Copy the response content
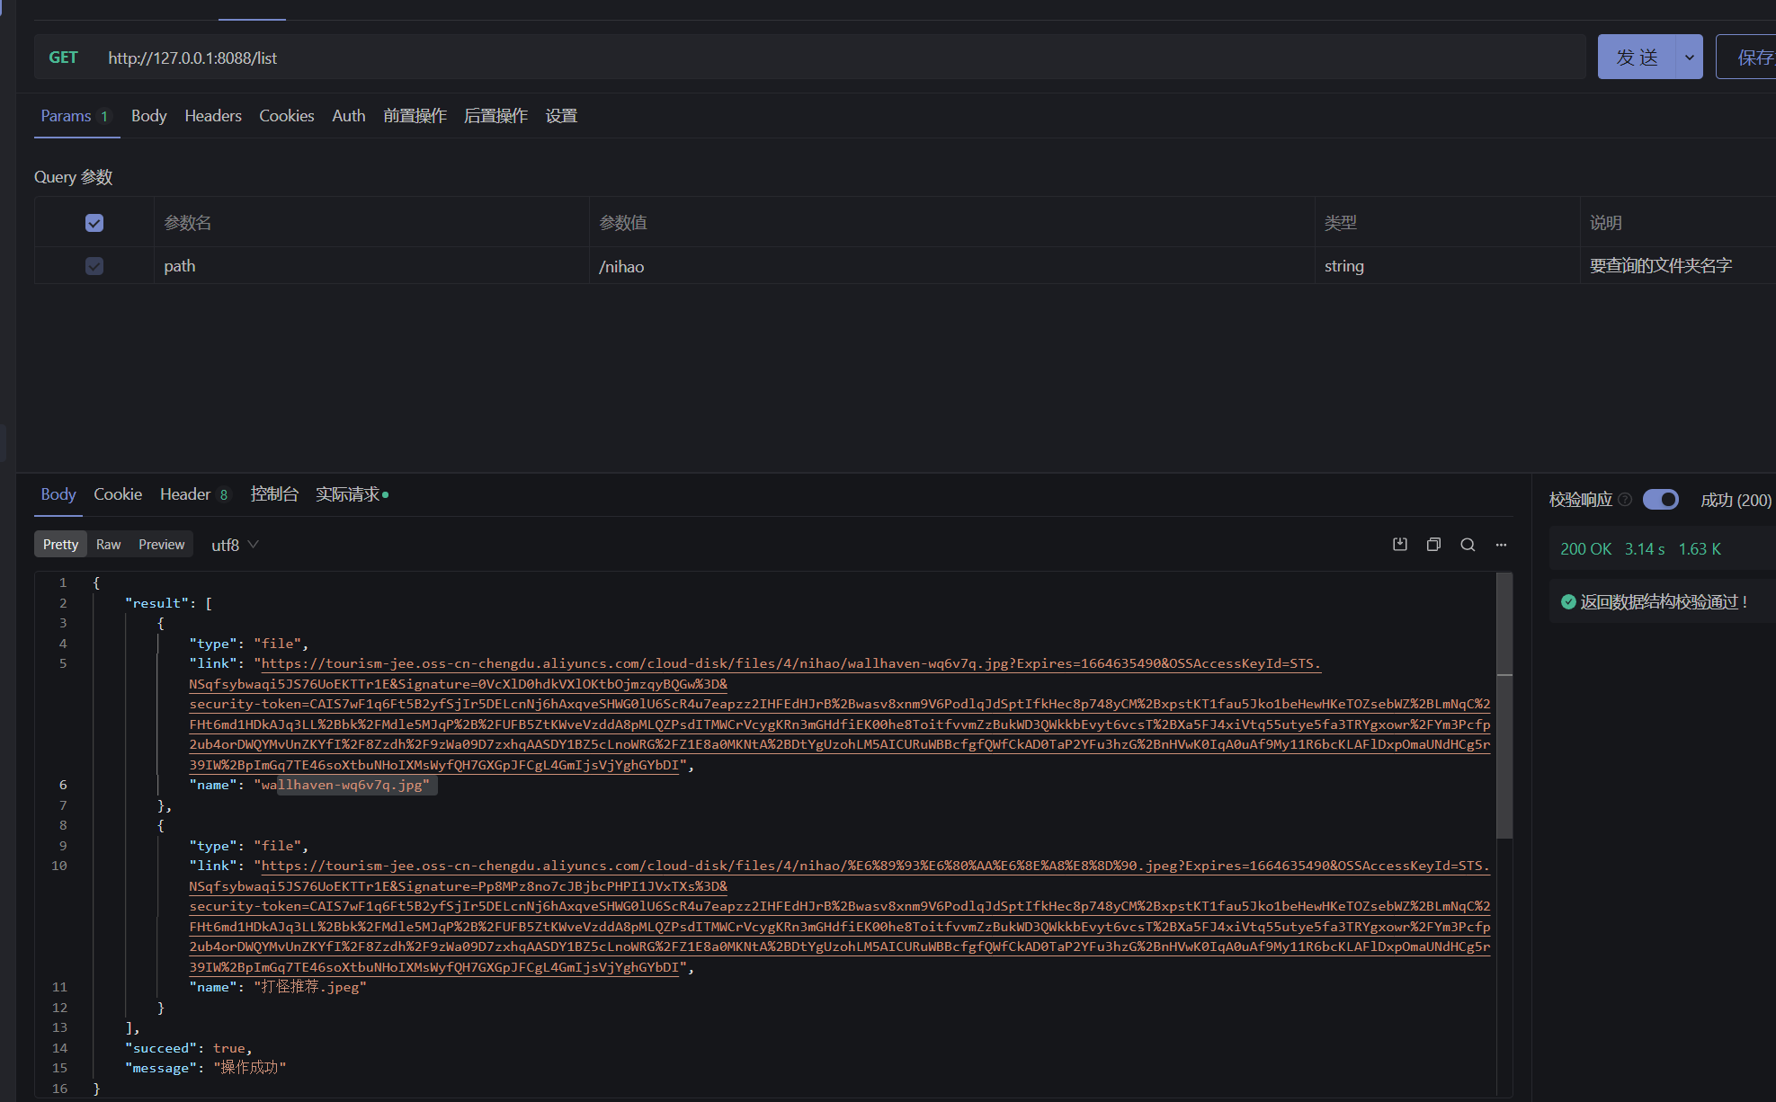Image resolution: width=1776 pixels, height=1102 pixels. click(1433, 544)
